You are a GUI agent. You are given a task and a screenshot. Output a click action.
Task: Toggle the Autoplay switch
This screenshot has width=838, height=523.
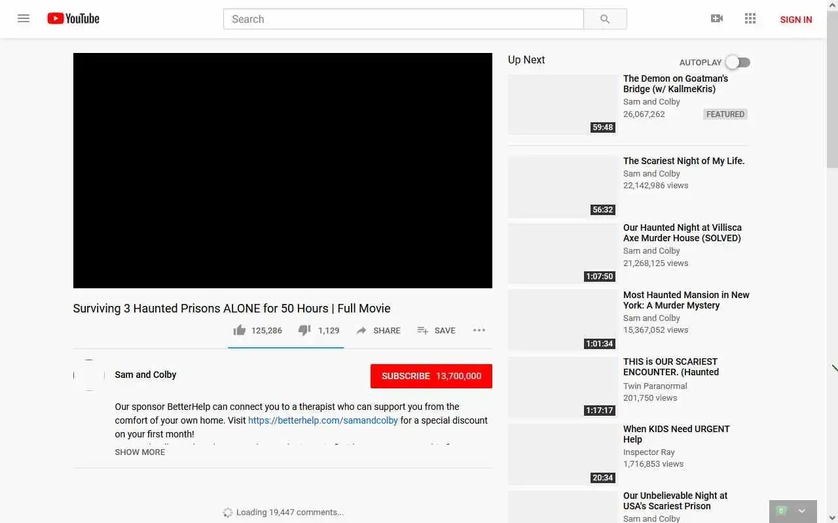click(x=738, y=62)
